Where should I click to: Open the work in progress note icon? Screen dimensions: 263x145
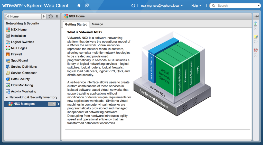click(256, 37)
